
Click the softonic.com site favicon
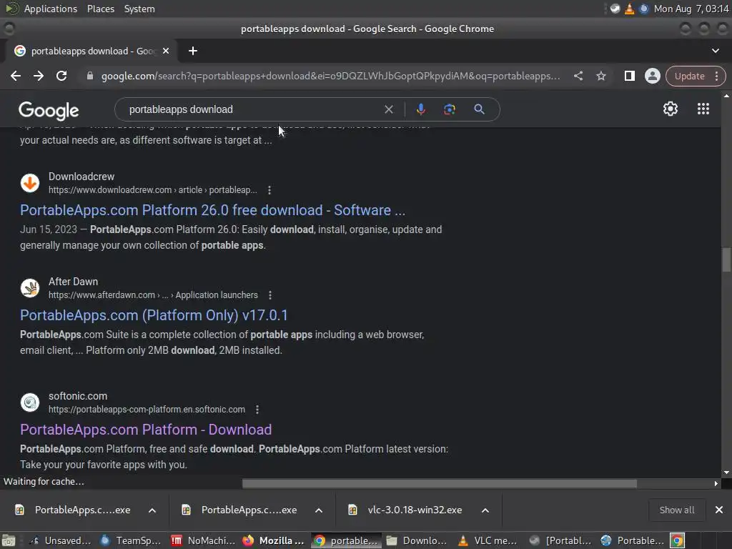(x=30, y=402)
